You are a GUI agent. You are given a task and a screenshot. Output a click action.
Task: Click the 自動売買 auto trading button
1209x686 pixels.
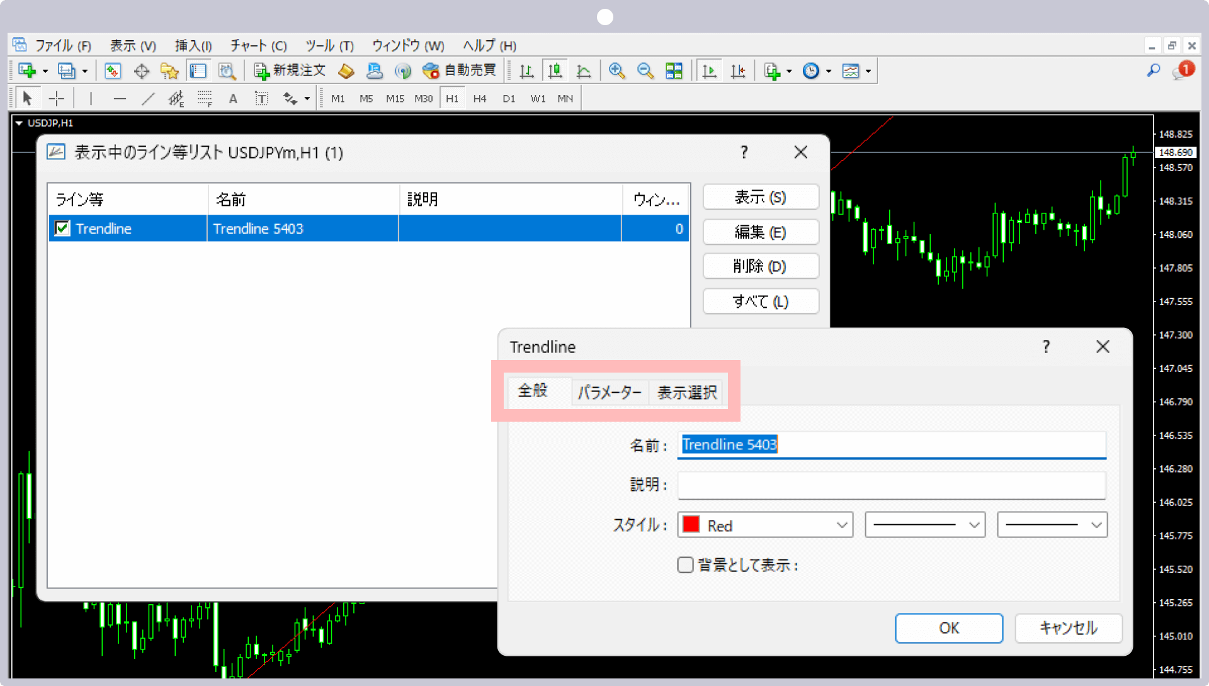pos(459,70)
